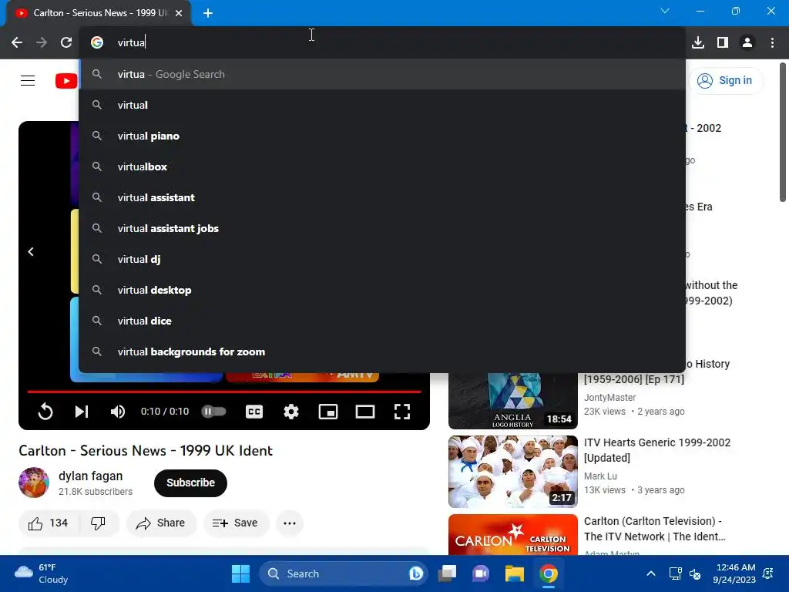The height and width of the screenshot is (592, 789).
Task: Open Chrome three-dot menu
Action: 772,42
